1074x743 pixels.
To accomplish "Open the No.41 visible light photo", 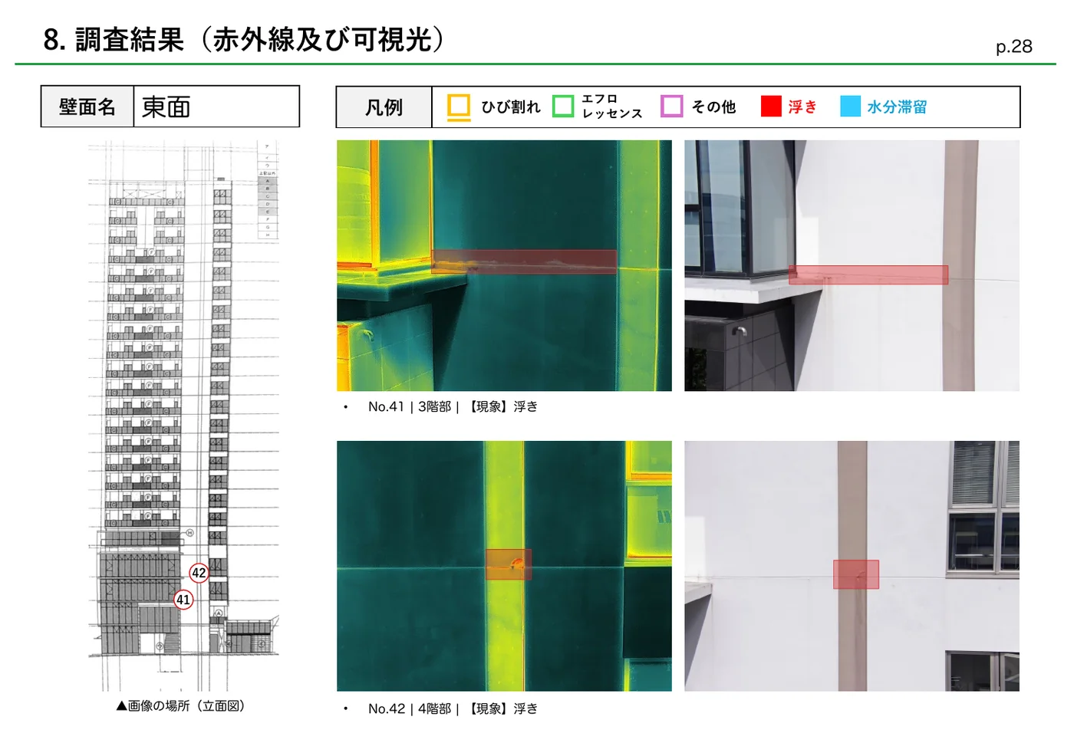I will 852,265.
